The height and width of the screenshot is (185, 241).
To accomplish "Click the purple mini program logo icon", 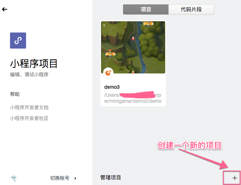I will point(18,41).
